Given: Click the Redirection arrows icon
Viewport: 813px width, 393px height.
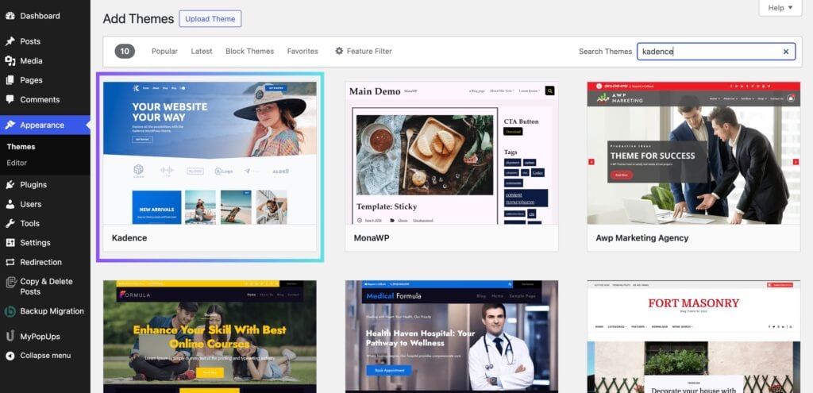Looking at the screenshot, I should click(10, 262).
